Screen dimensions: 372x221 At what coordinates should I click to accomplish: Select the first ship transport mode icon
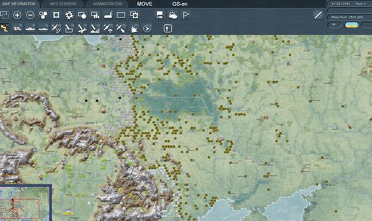[x=30, y=28]
